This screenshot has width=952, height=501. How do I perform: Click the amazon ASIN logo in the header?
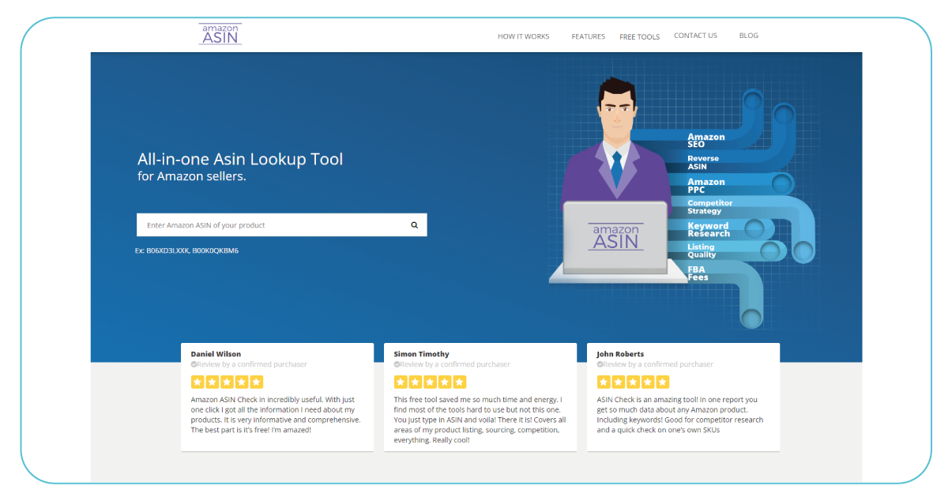[220, 34]
